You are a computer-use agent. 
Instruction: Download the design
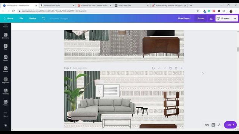click(211, 18)
